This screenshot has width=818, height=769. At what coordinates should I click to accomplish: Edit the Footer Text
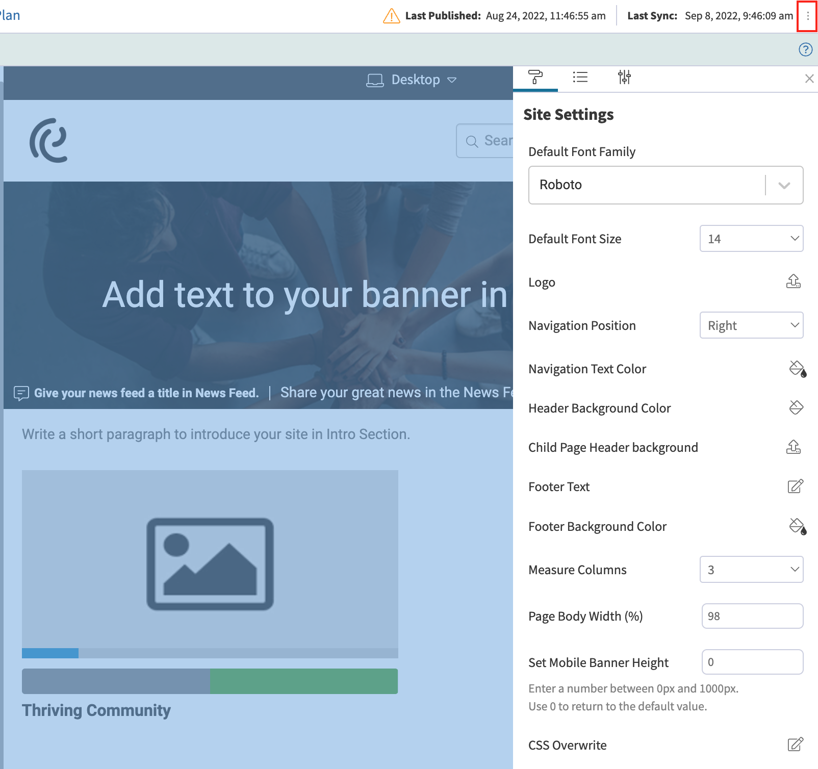point(796,486)
